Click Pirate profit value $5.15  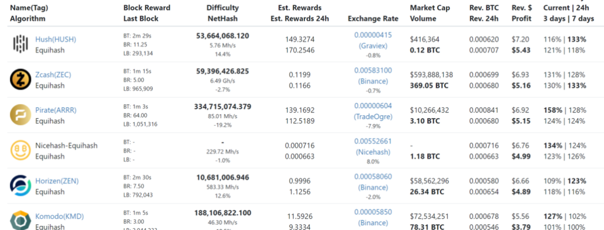click(x=521, y=121)
